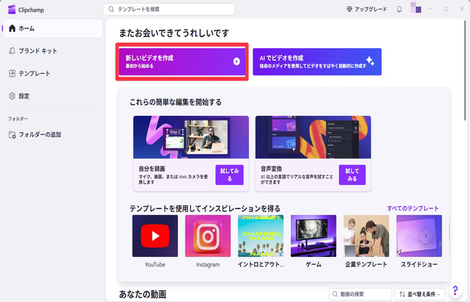The width and height of the screenshot is (470, 302).
Task: Open すべてのテンプレート link
Action: tap(412, 209)
